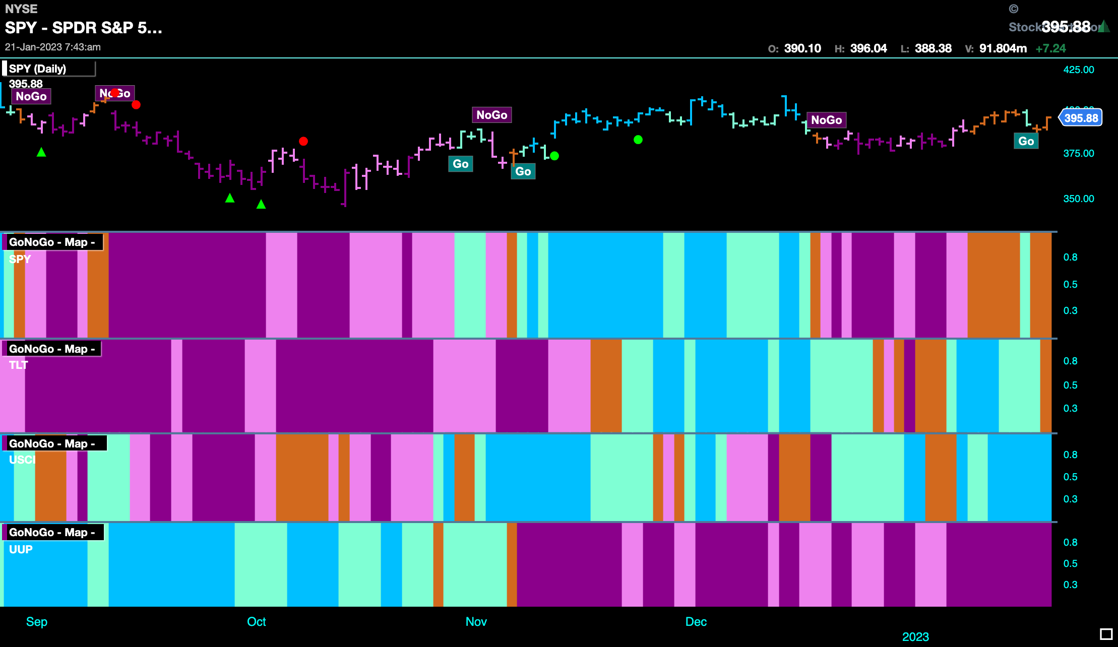Click the NoGo flag in mid-December
Viewport: 1118px width, 647px height.
pyautogui.click(x=827, y=120)
